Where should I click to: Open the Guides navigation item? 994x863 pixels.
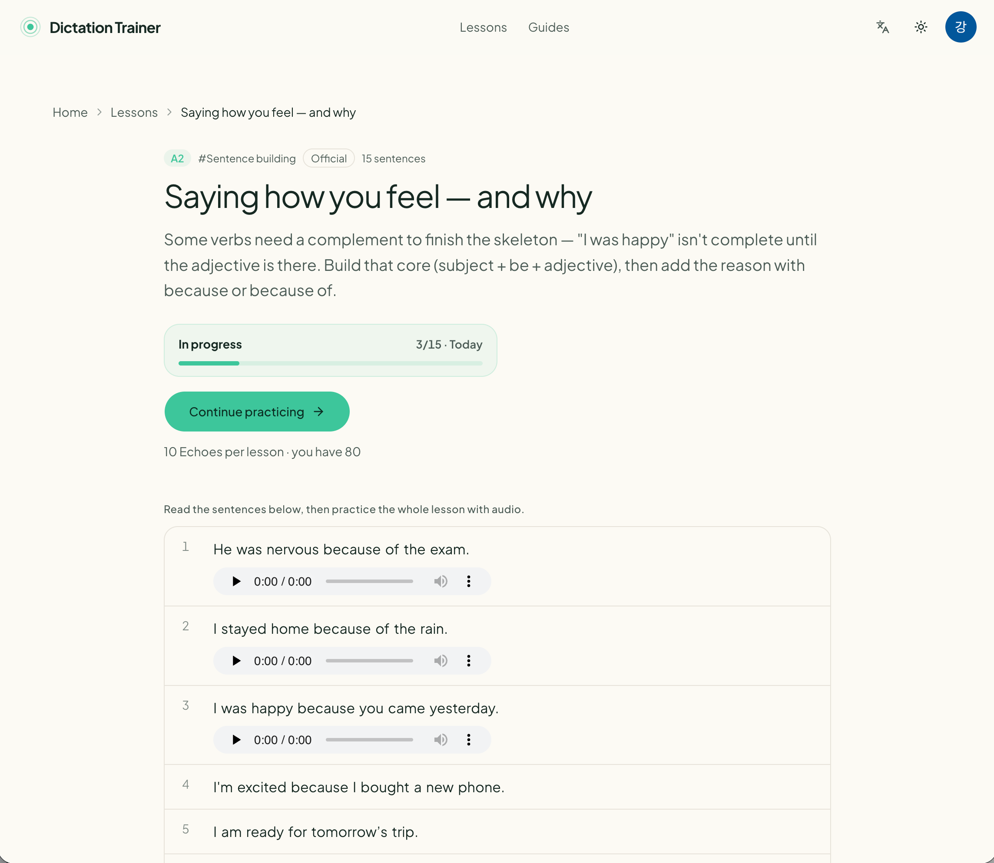pos(549,27)
